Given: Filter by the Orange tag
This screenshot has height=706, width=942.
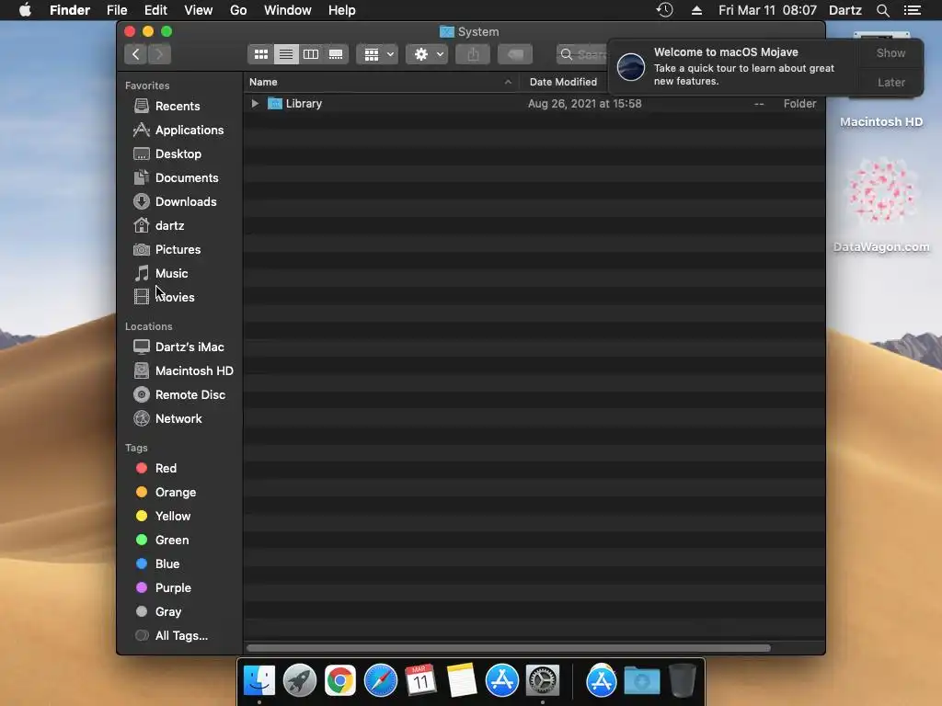Looking at the screenshot, I should tap(175, 493).
